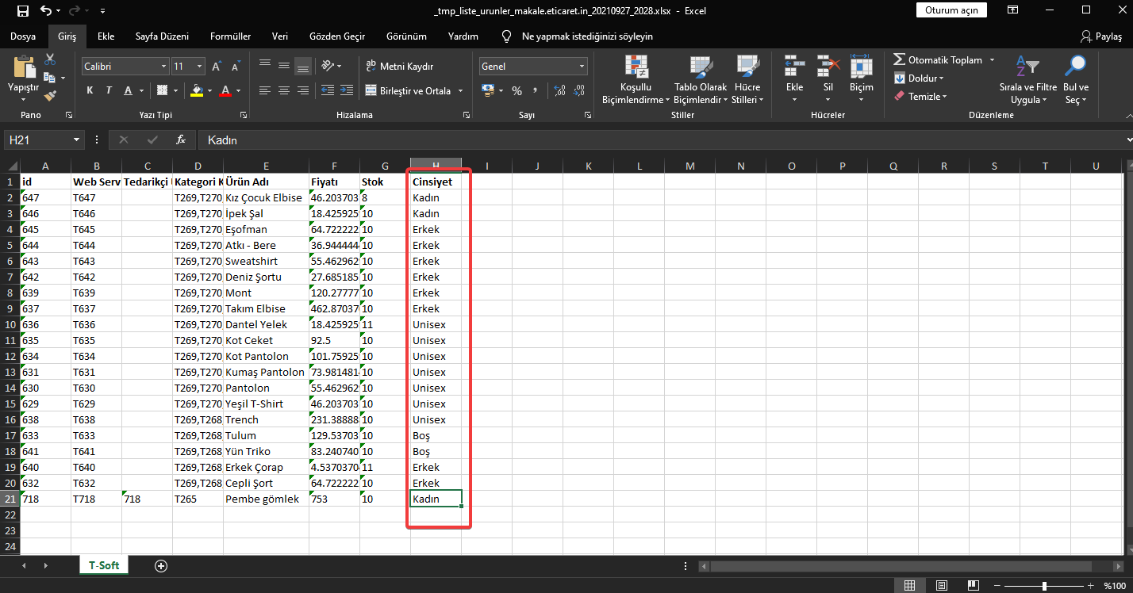
Task: Click the increase indent icon
Action: (347, 90)
